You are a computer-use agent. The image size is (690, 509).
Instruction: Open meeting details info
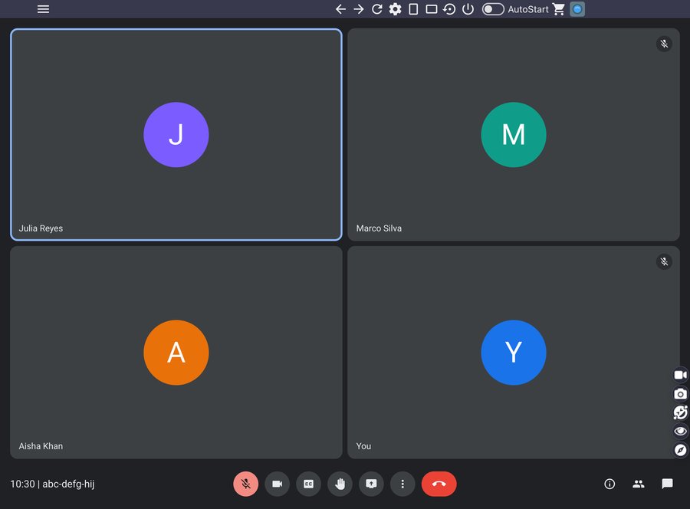click(x=609, y=484)
